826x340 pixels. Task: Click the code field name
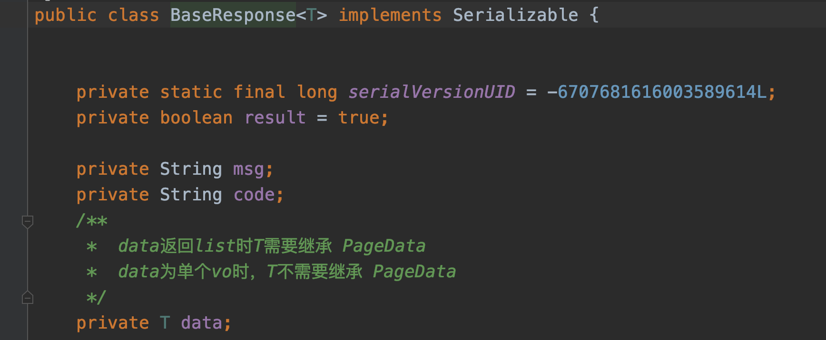click(254, 195)
